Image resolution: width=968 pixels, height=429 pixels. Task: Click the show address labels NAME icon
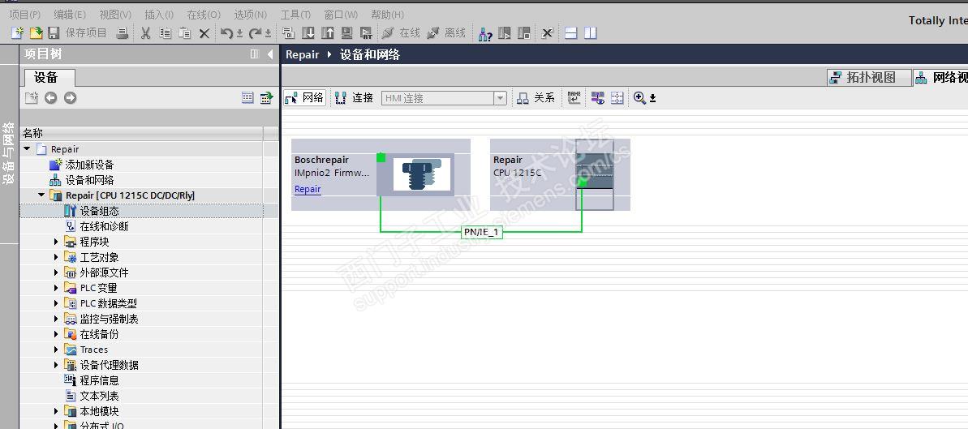(x=574, y=97)
